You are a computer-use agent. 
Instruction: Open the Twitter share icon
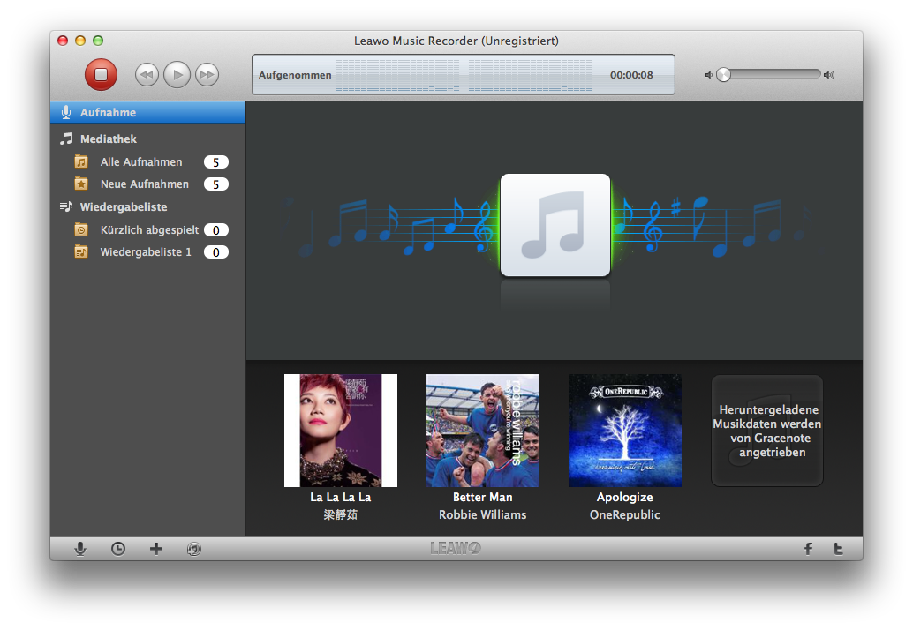pyautogui.click(x=838, y=549)
